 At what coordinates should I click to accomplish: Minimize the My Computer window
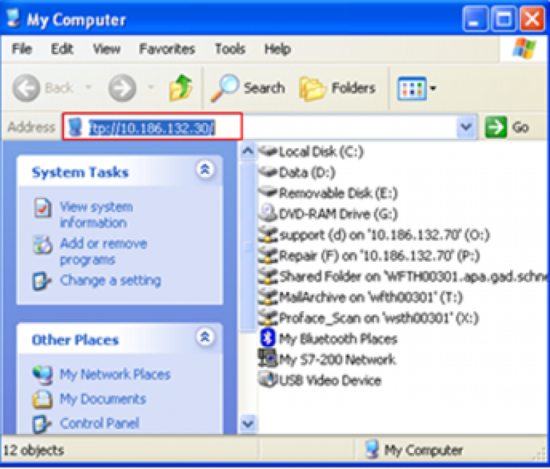475,19
